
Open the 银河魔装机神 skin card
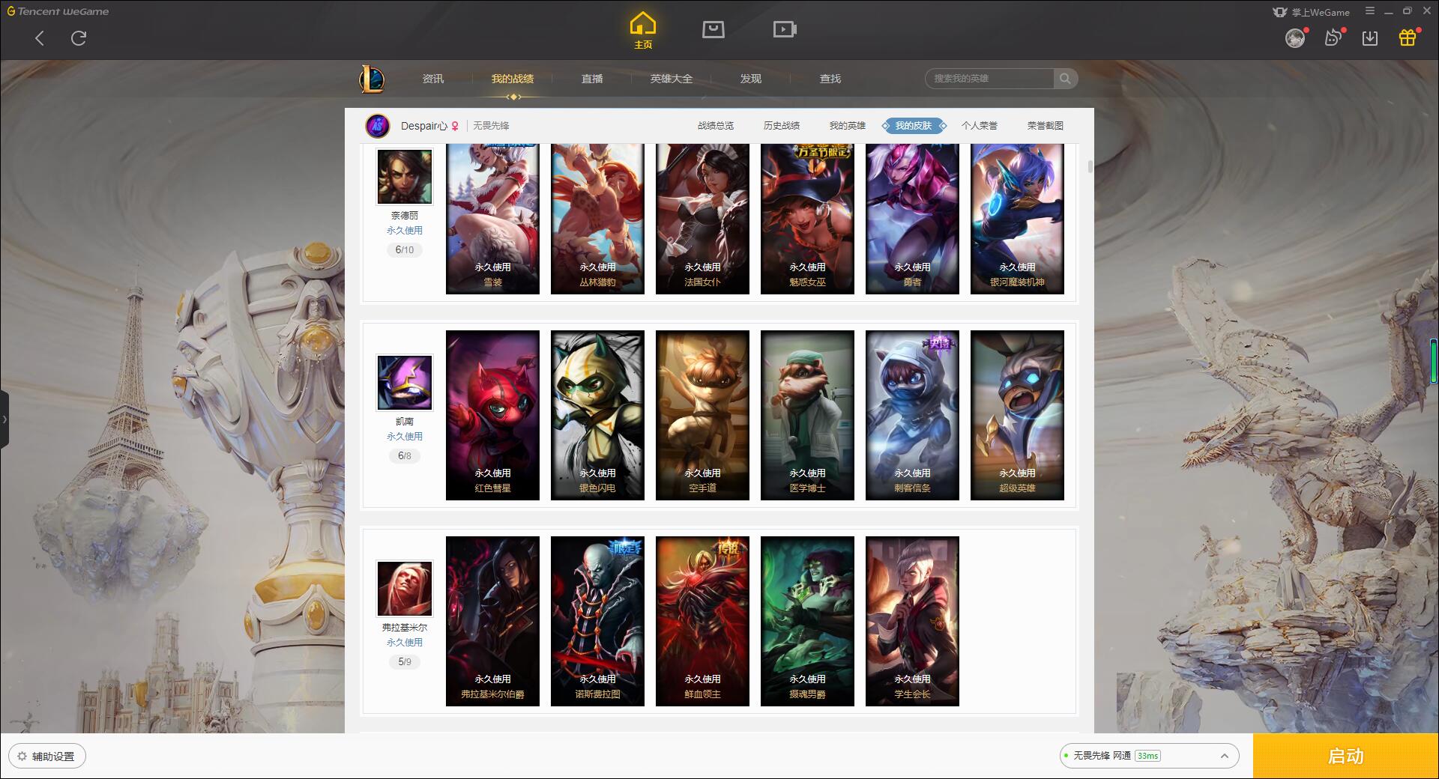tap(1017, 219)
